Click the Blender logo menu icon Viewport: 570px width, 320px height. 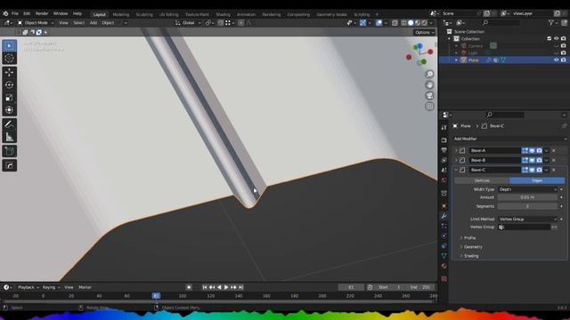[x=5, y=13]
